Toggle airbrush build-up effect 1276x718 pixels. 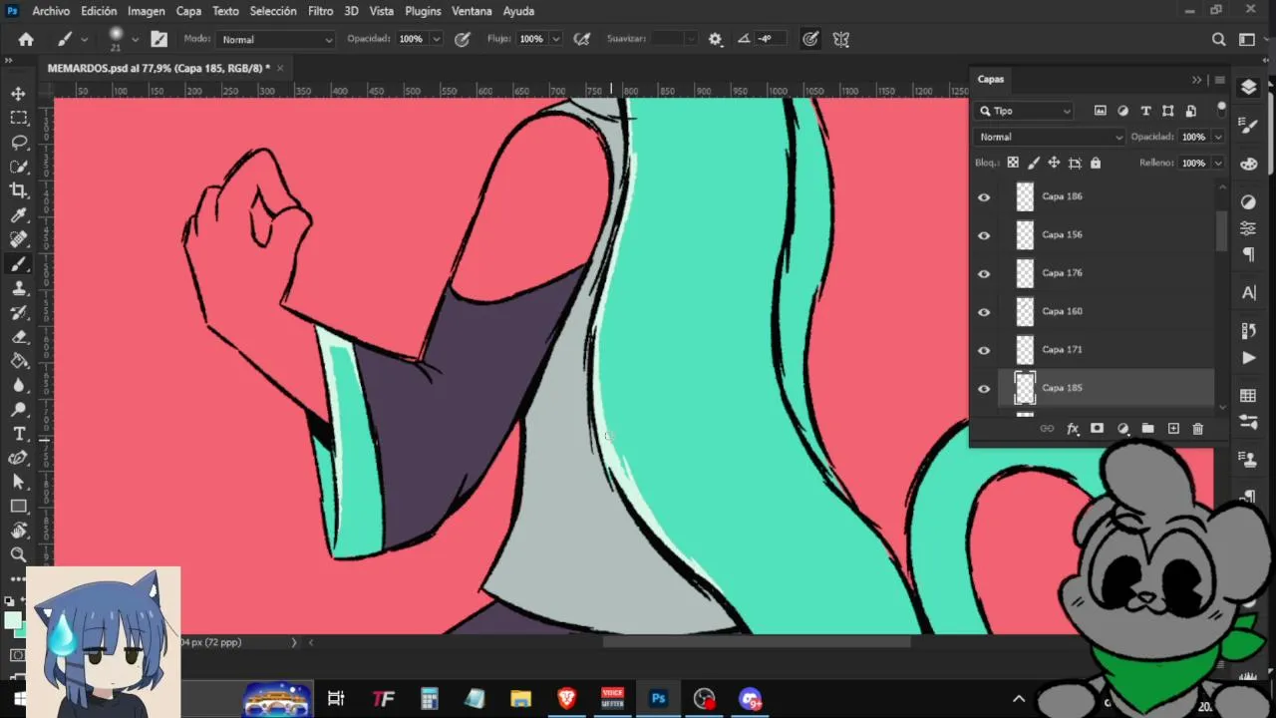click(581, 39)
